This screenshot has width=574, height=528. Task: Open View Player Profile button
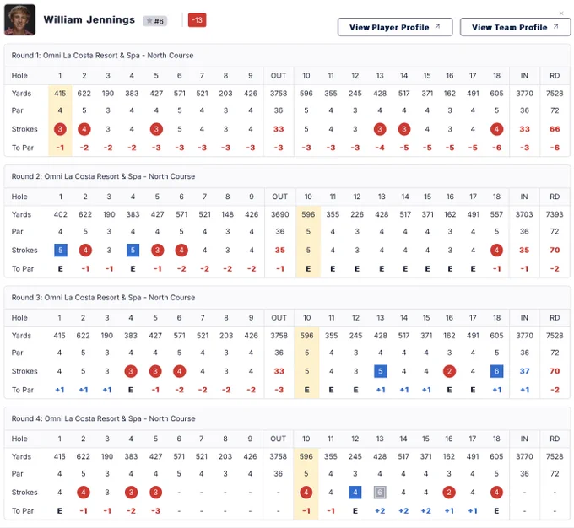coord(395,27)
